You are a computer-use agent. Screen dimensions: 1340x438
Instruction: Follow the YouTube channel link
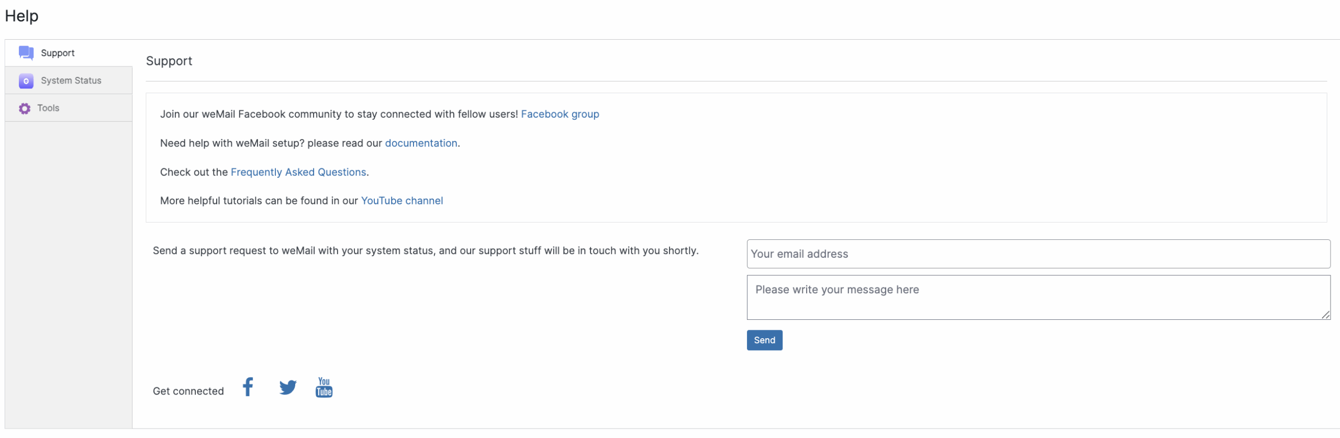pyautogui.click(x=401, y=201)
